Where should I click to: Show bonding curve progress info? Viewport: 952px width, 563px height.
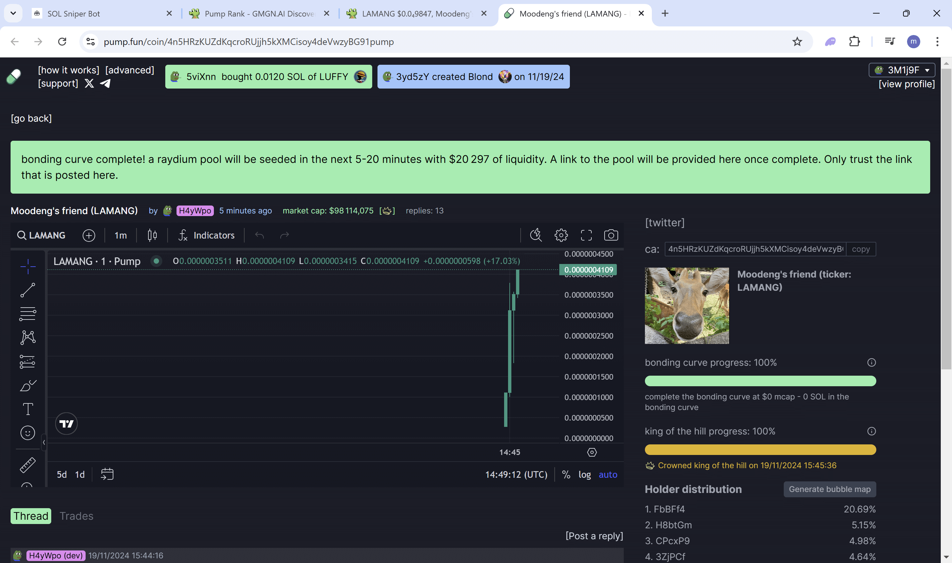point(872,362)
